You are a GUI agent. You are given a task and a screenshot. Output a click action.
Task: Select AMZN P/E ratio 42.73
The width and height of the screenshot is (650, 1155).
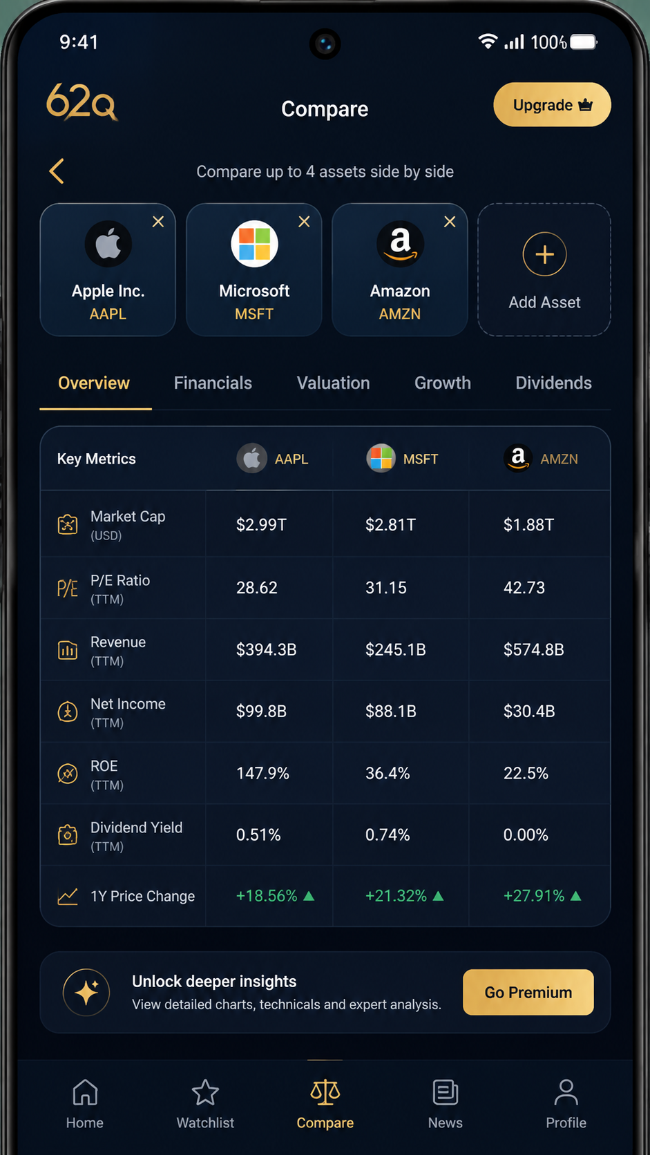524,588
